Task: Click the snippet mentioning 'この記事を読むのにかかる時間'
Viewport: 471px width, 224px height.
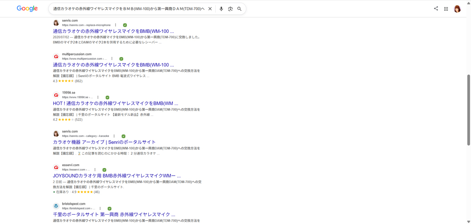Action: coord(126,151)
